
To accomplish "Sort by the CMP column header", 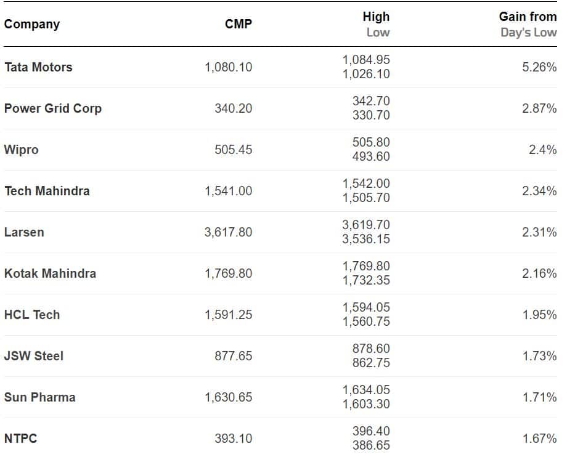I will coord(239,25).
